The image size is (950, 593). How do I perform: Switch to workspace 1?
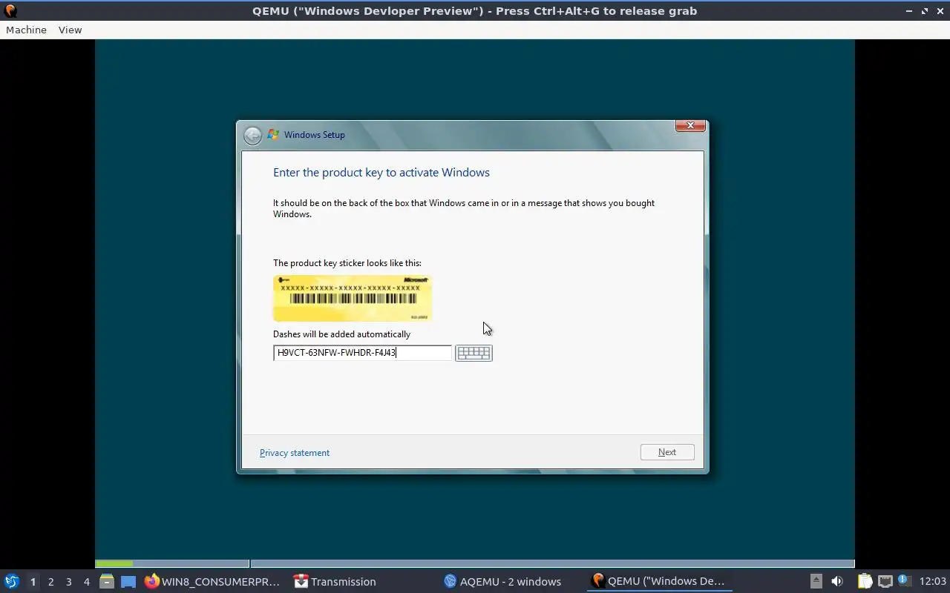tap(33, 582)
